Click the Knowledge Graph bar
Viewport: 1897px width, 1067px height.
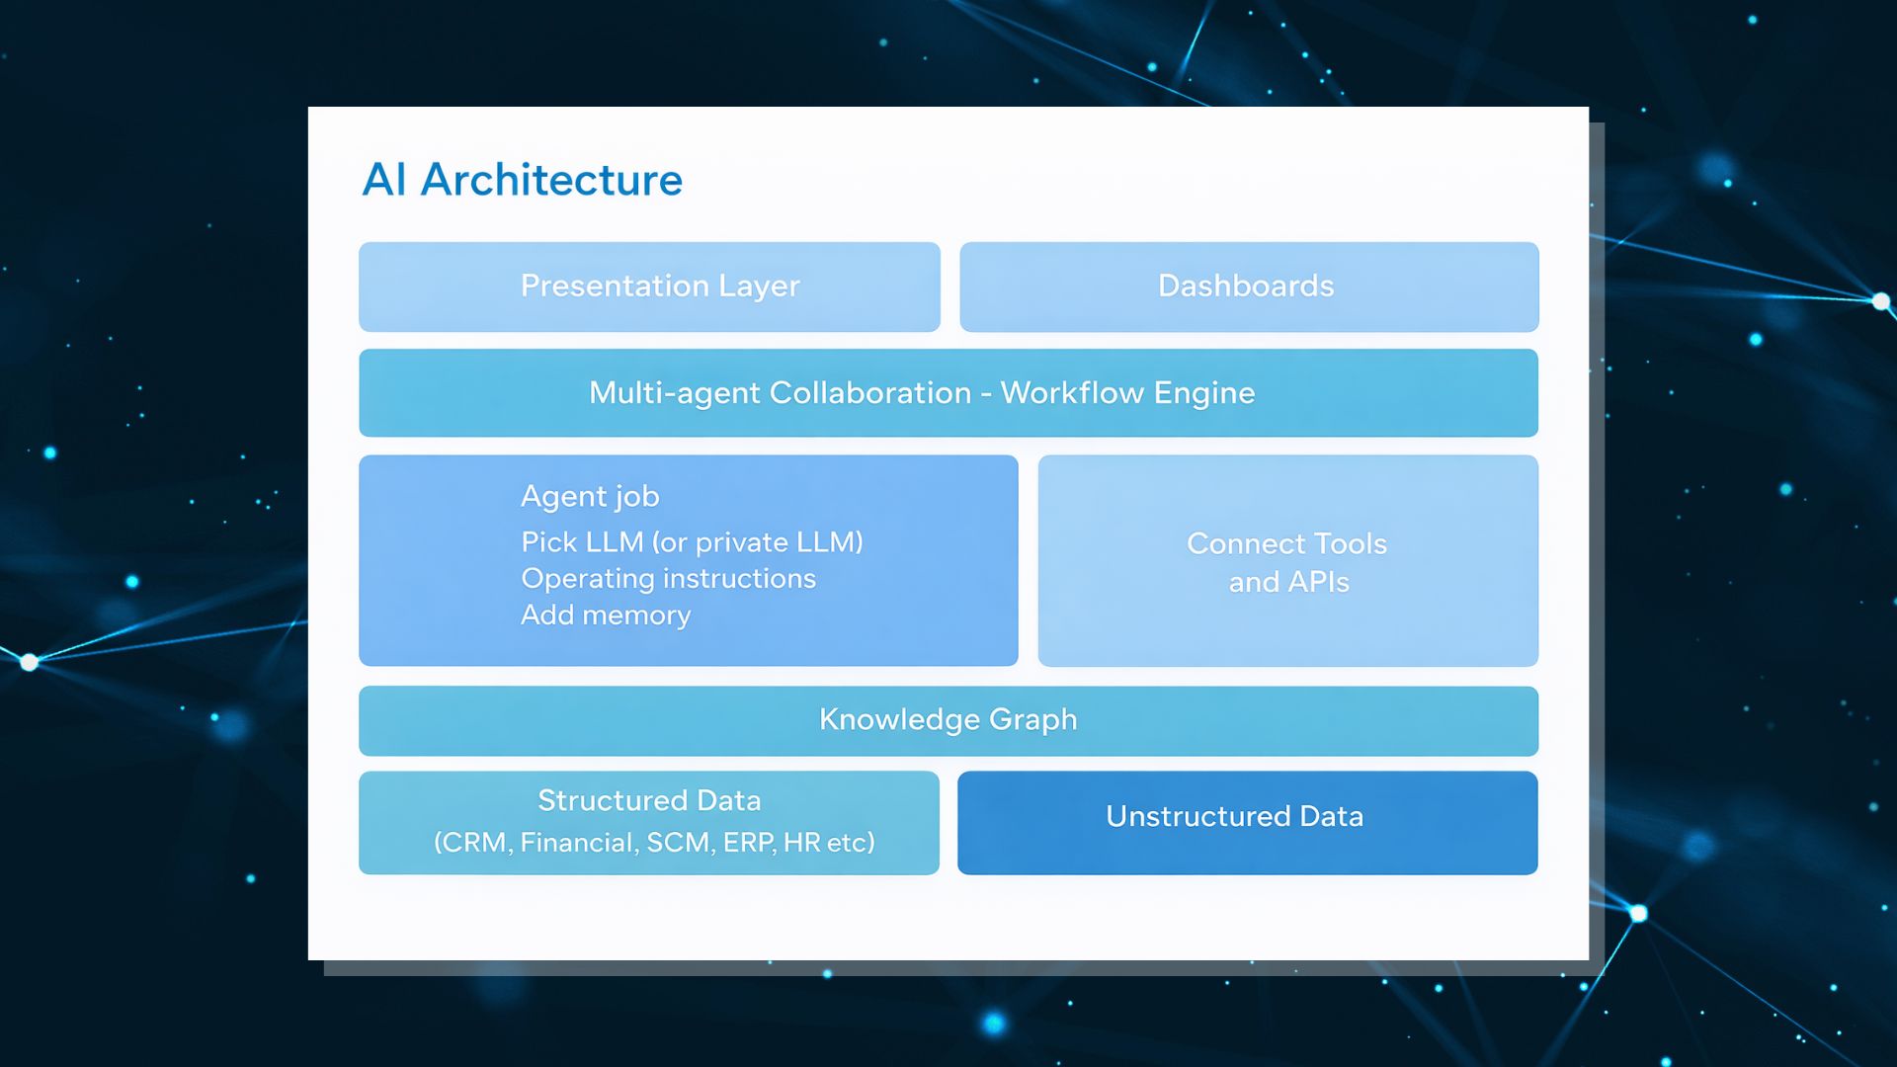[x=947, y=720]
